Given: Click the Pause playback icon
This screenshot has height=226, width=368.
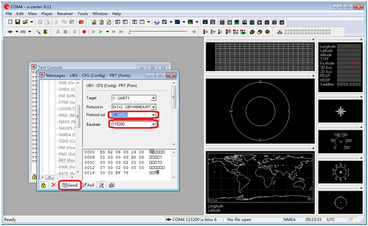Looking at the screenshot, I should (75, 32).
